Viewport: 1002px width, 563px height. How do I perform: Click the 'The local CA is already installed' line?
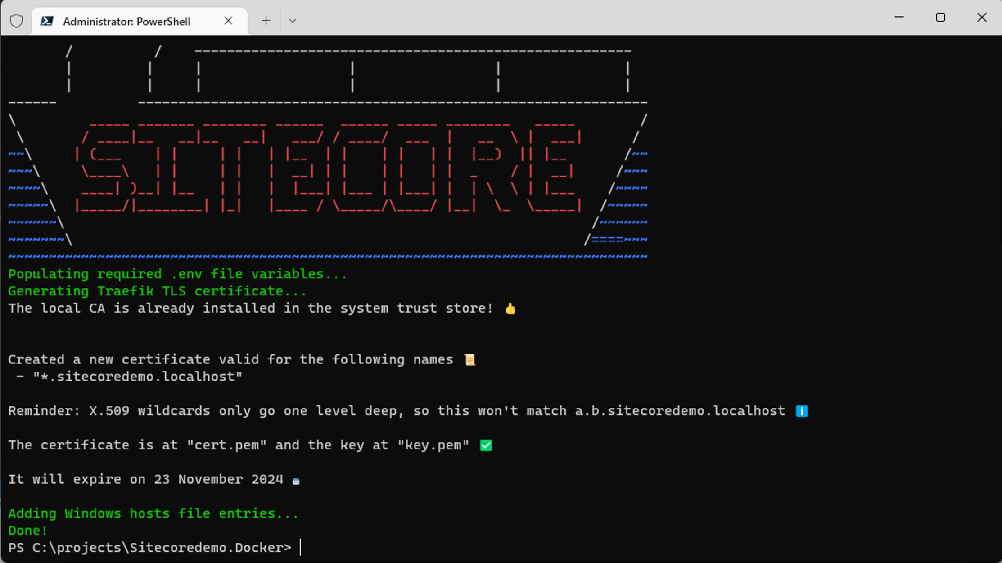point(251,309)
